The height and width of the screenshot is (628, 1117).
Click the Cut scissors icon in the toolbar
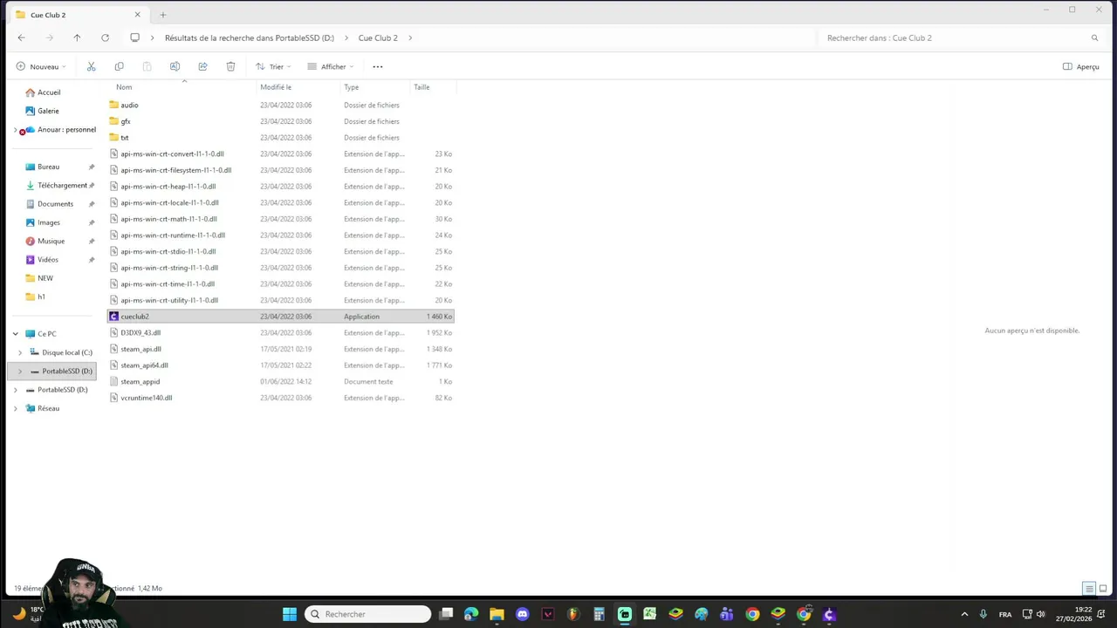click(x=91, y=66)
